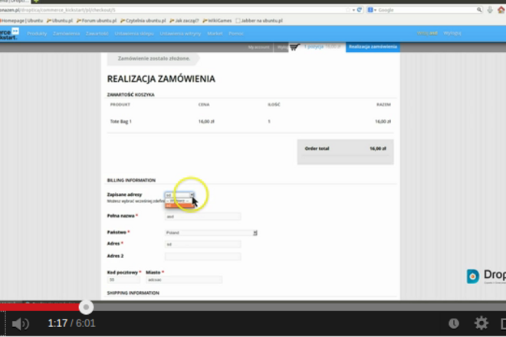This screenshot has height=337, width=506.
Task: Open the Forum ubuntu.pl bookmark
Action: coord(97,21)
